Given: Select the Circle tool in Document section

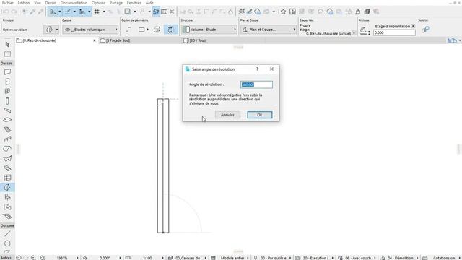Looking at the screenshot, I should click(7, 243).
